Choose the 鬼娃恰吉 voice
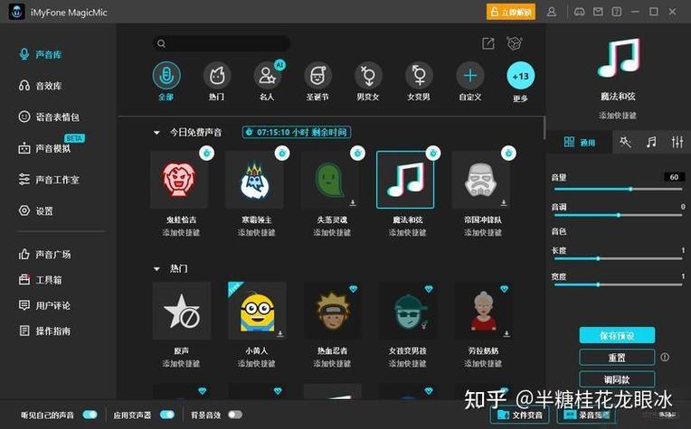The width and height of the screenshot is (691, 429). [x=179, y=180]
